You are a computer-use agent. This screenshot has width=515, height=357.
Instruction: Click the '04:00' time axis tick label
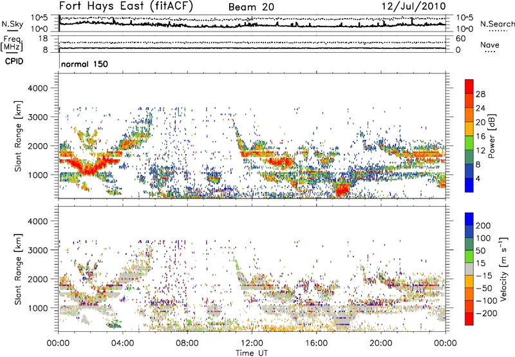(x=123, y=343)
